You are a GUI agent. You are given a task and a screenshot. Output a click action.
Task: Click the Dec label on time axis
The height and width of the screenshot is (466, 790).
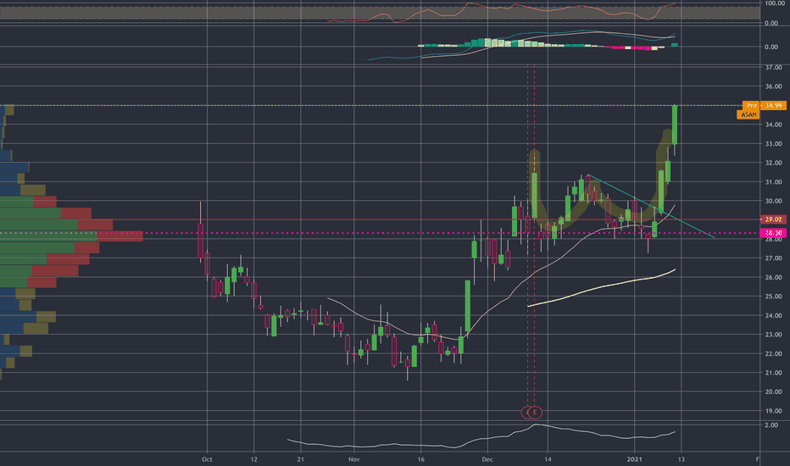click(487, 459)
